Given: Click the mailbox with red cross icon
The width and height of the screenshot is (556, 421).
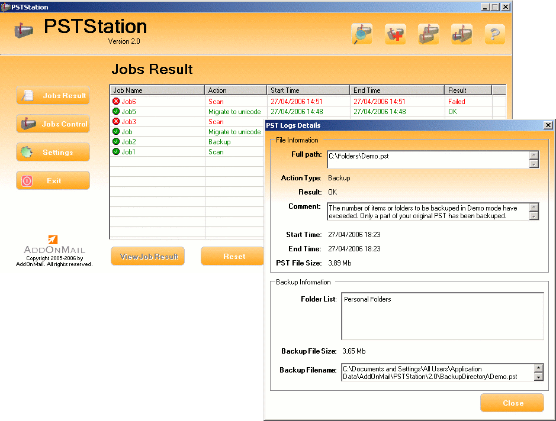Looking at the screenshot, I should pos(395,34).
